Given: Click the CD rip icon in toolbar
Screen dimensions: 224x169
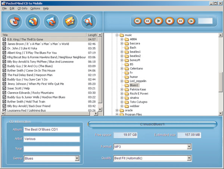Looking at the screenshot, I should [14, 20].
